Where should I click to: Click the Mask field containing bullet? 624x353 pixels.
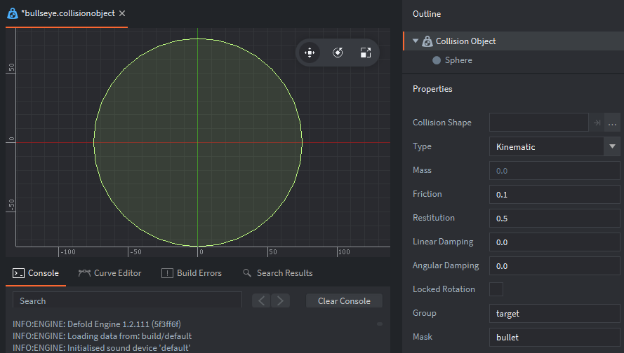point(554,337)
